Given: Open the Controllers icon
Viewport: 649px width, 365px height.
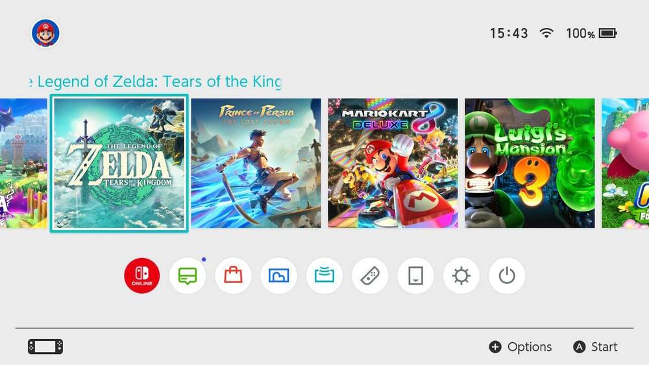Looking at the screenshot, I should tap(370, 276).
